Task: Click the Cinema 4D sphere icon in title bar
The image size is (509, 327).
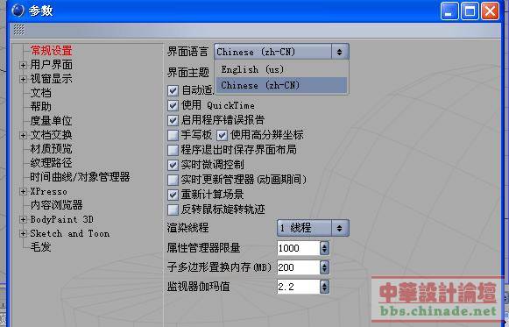Action: click(x=18, y=11)
